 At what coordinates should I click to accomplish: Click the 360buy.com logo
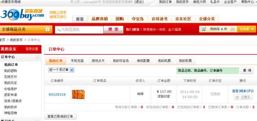pos(22,14)
